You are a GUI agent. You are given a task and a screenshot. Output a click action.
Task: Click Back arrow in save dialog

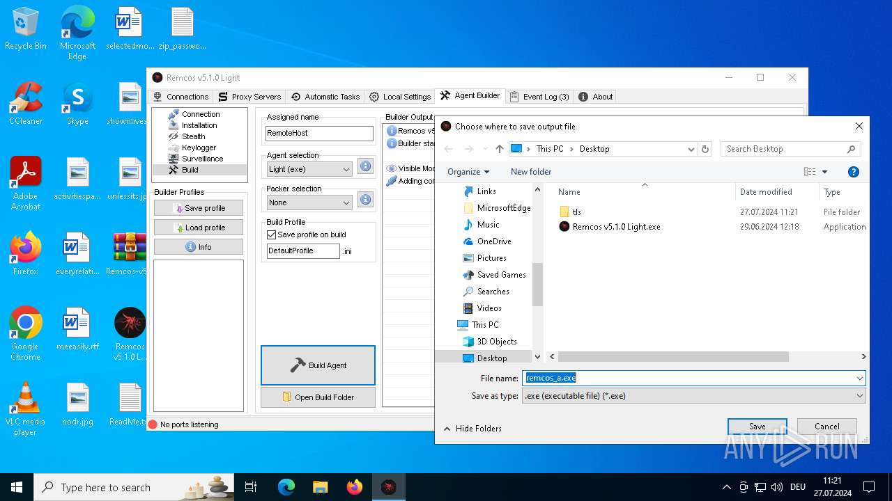[449, 149]
